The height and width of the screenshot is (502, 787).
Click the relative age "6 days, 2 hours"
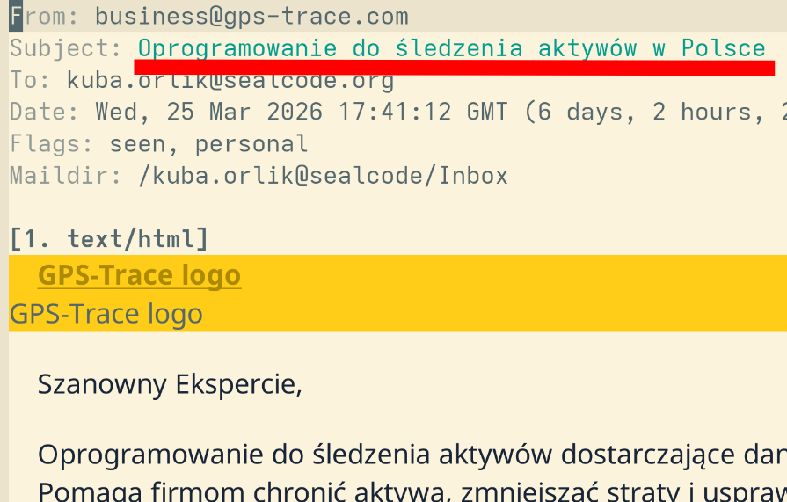651,113
